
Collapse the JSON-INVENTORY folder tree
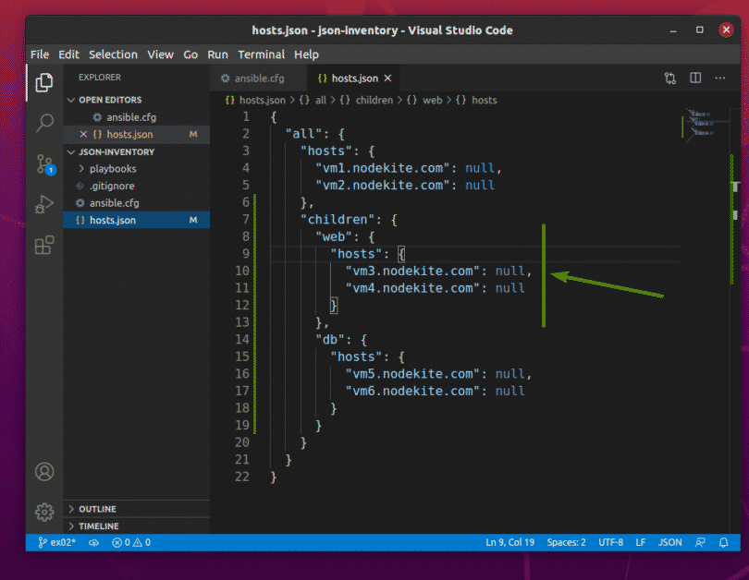(x=71, y=151)
